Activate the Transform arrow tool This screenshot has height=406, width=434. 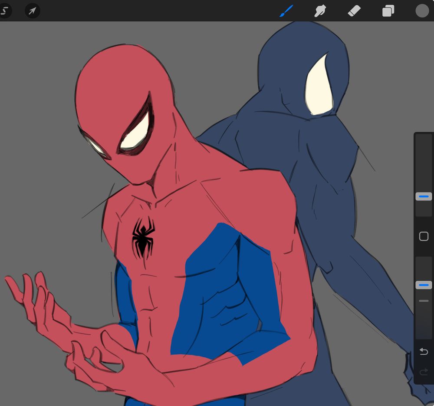[33, 11]
